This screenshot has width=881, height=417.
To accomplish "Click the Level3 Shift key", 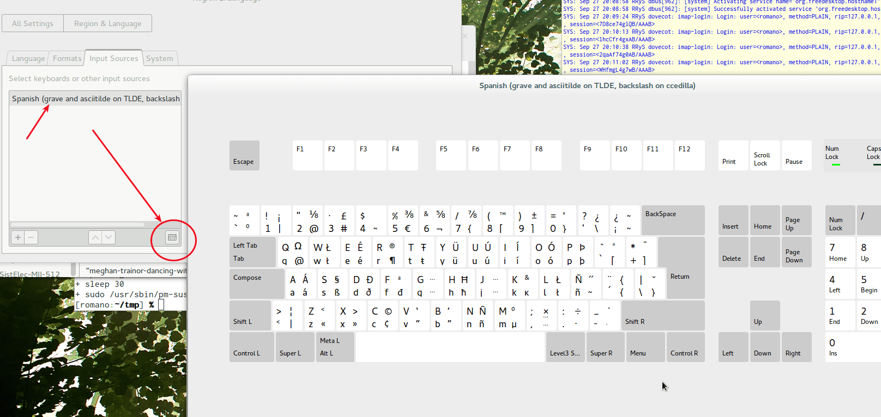I will click(566, 347).
